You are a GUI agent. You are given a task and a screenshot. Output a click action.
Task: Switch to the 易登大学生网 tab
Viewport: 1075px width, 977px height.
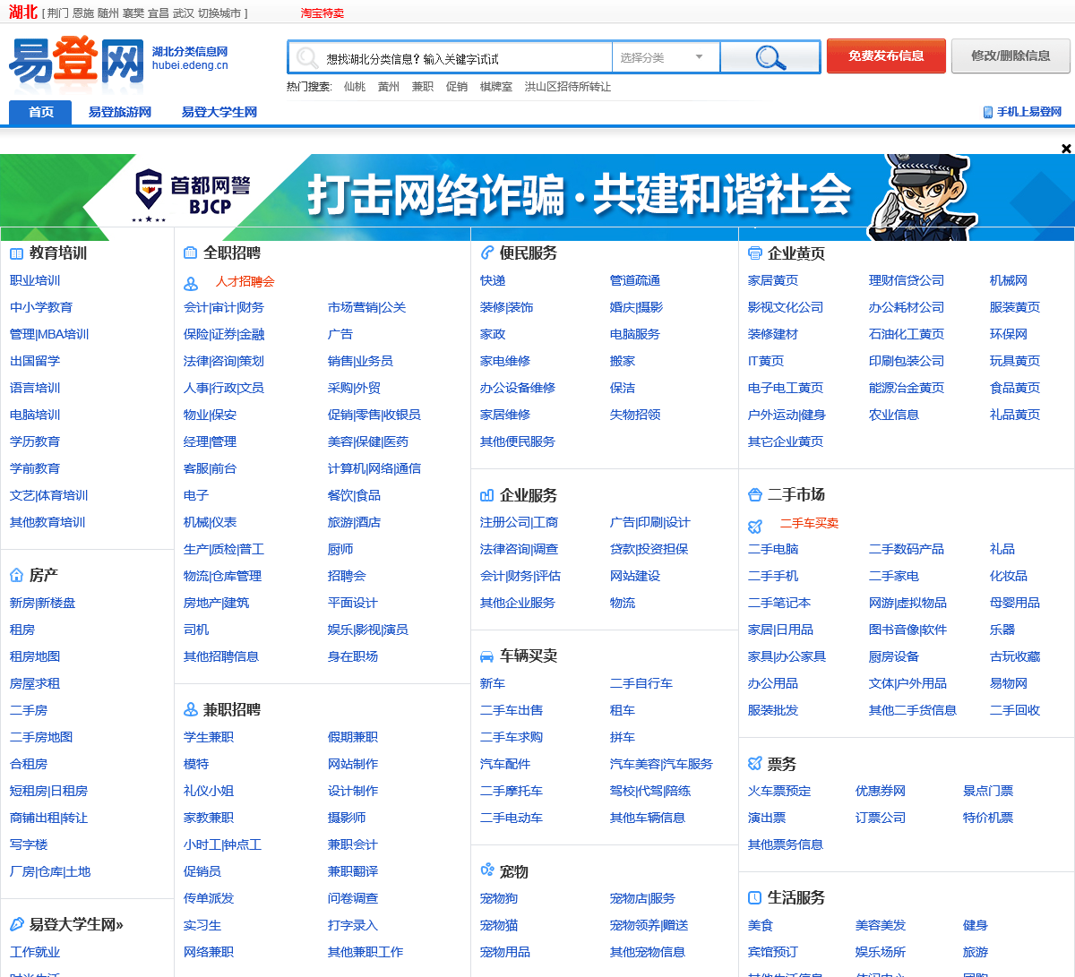click(219, 112)
